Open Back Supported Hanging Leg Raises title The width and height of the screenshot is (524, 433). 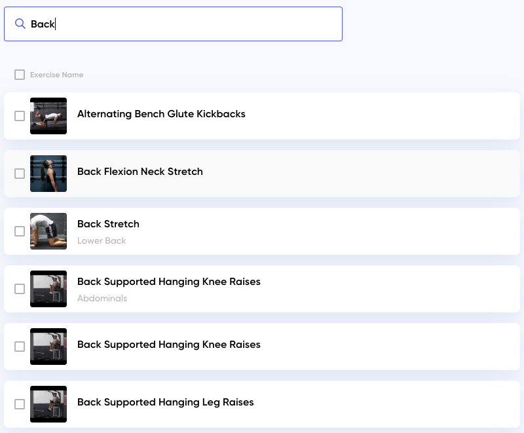point(166,402)
